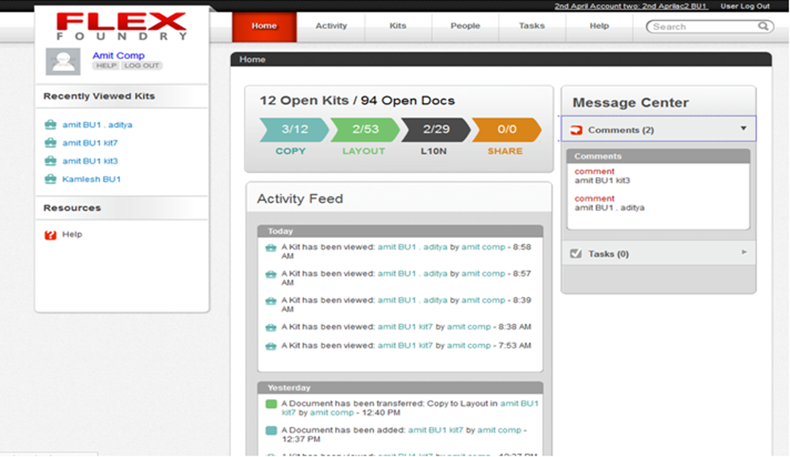Open the comment on amit BU1 kit3
Viewport: 790px width, 457px height.
click(595, 171)
